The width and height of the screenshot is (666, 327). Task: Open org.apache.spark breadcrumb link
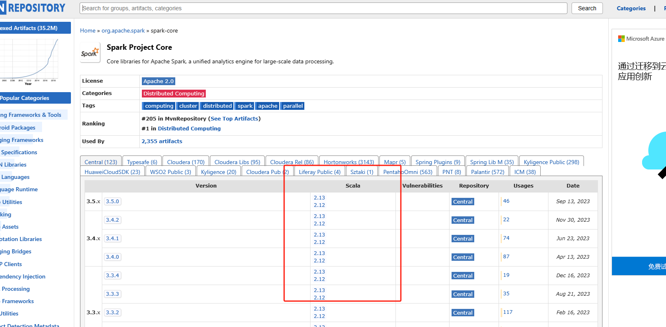pyautogui.click(x=123, y=30)
